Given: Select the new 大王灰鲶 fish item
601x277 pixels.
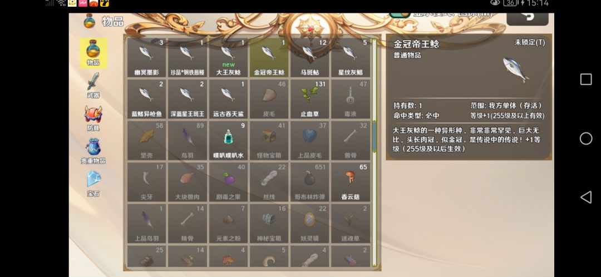Looking at the screenshot, I should [228, 57].
